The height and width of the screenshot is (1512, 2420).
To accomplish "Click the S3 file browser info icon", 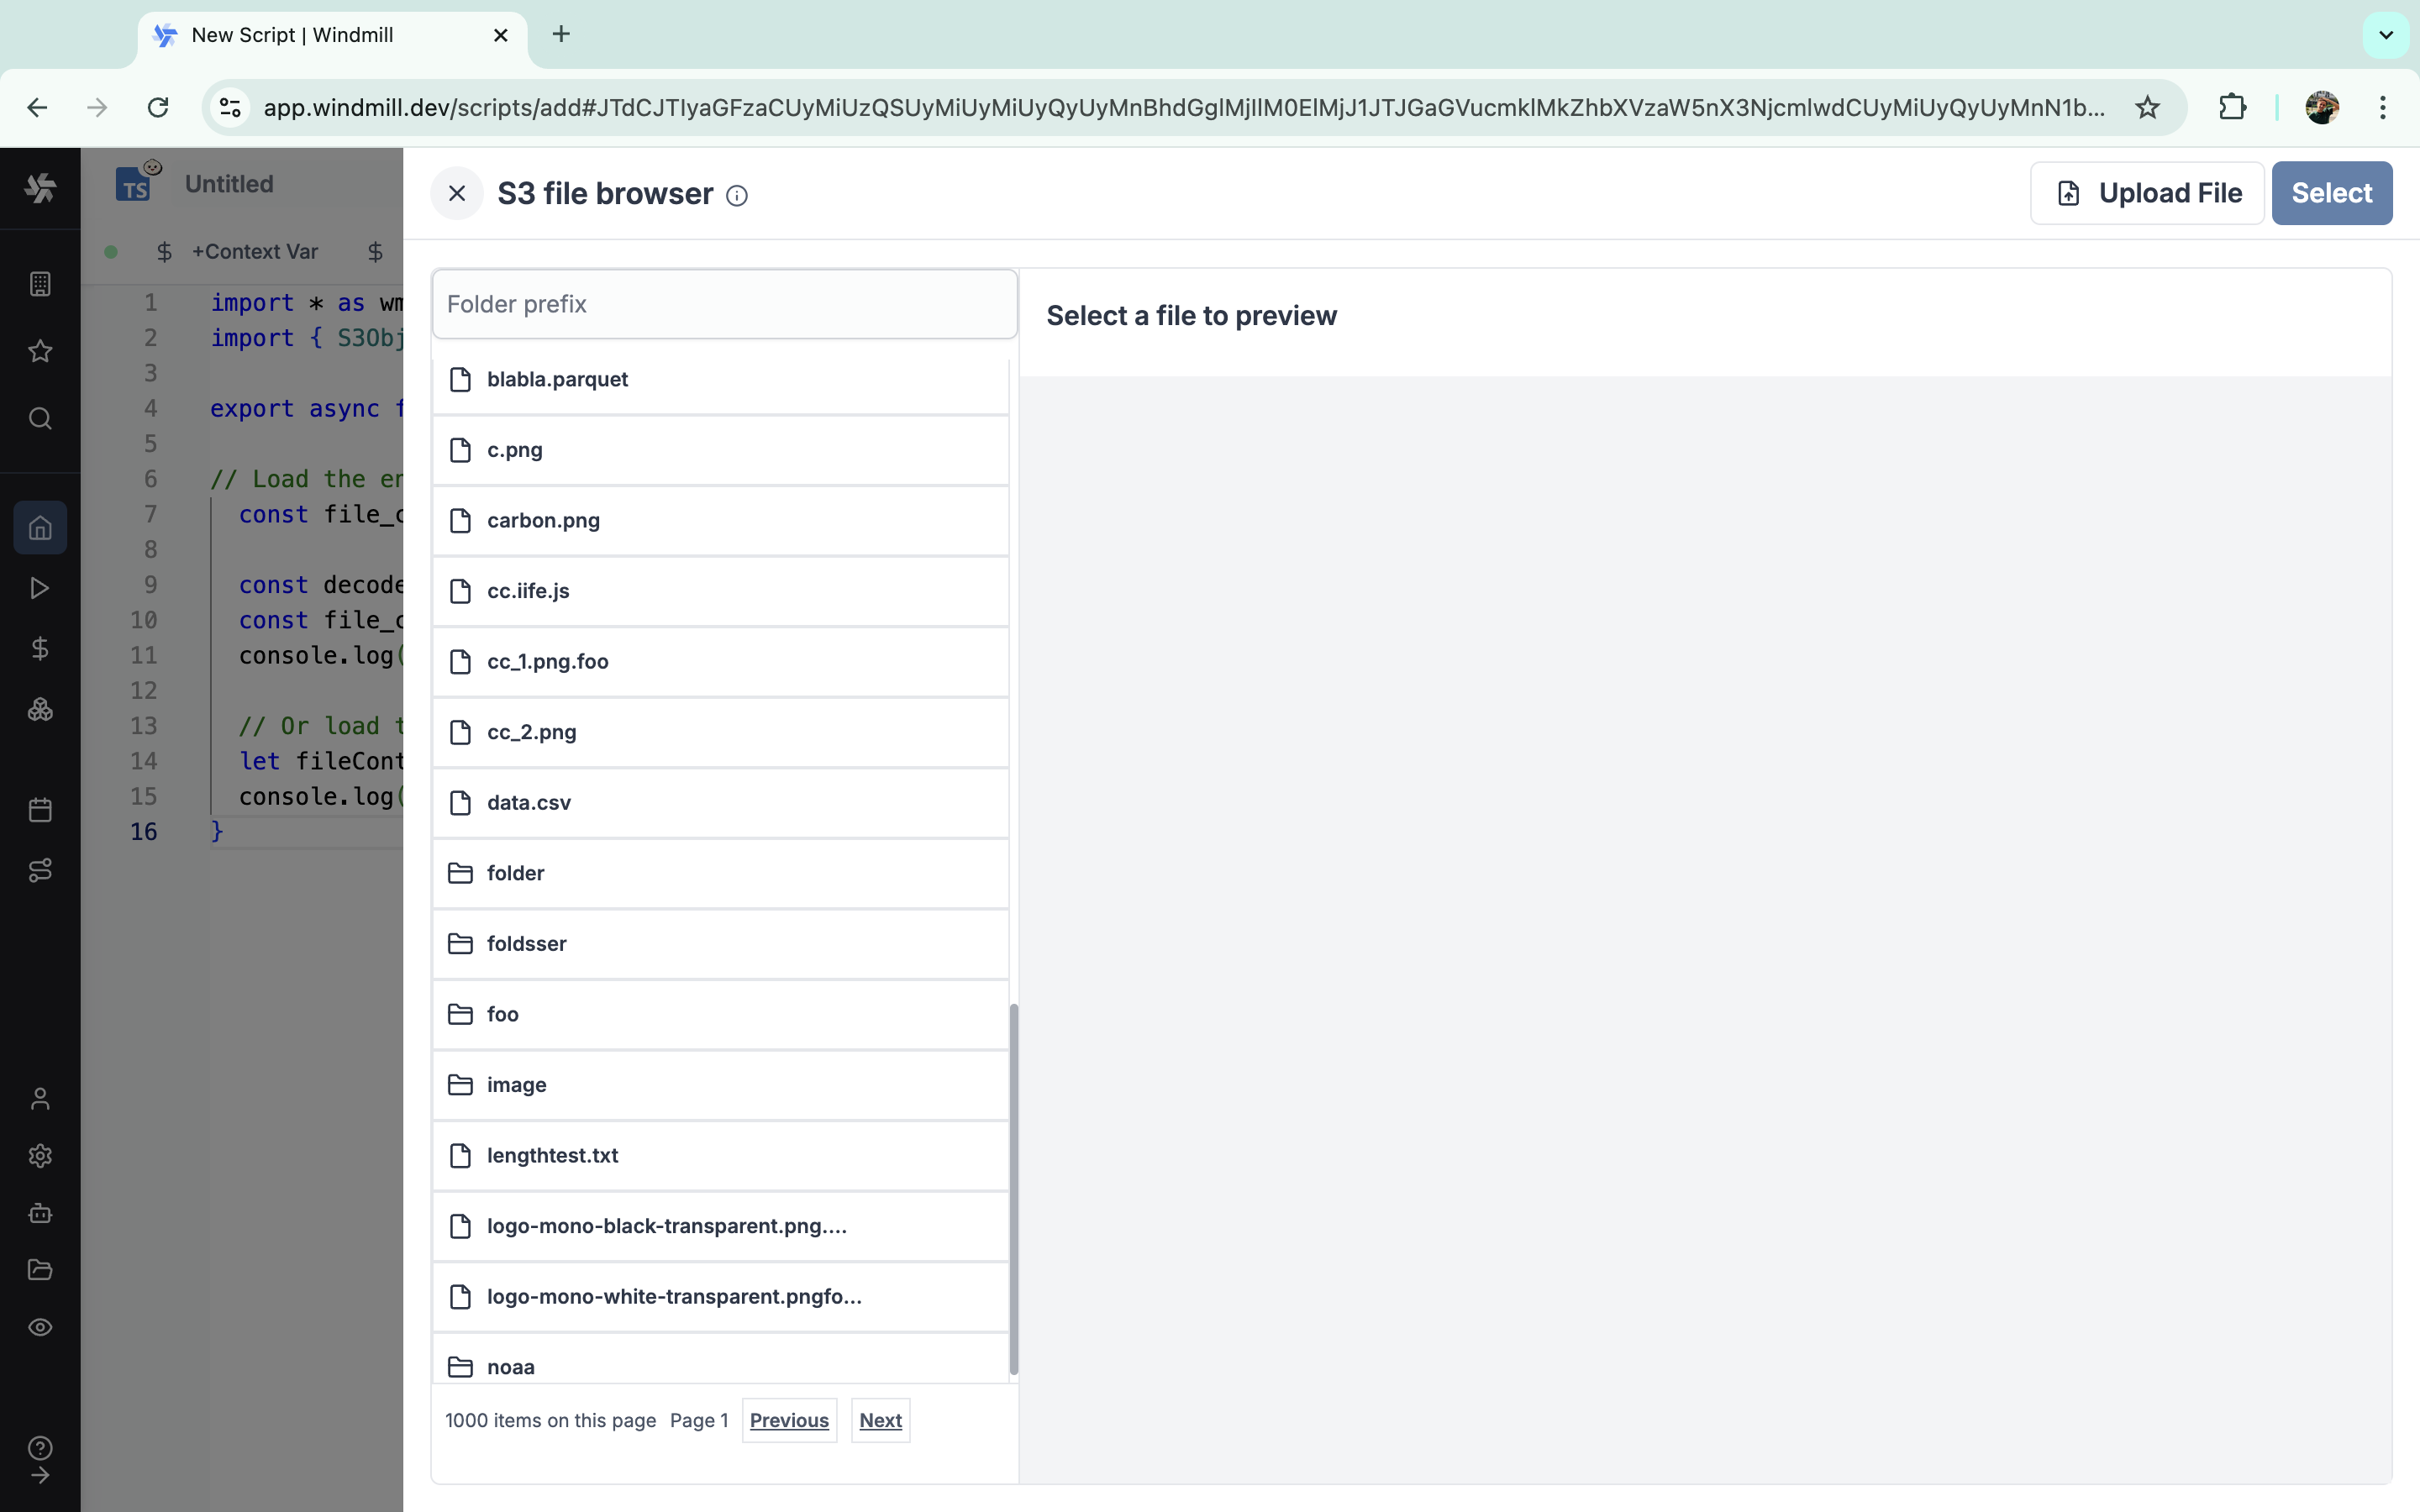I will 737,196.
